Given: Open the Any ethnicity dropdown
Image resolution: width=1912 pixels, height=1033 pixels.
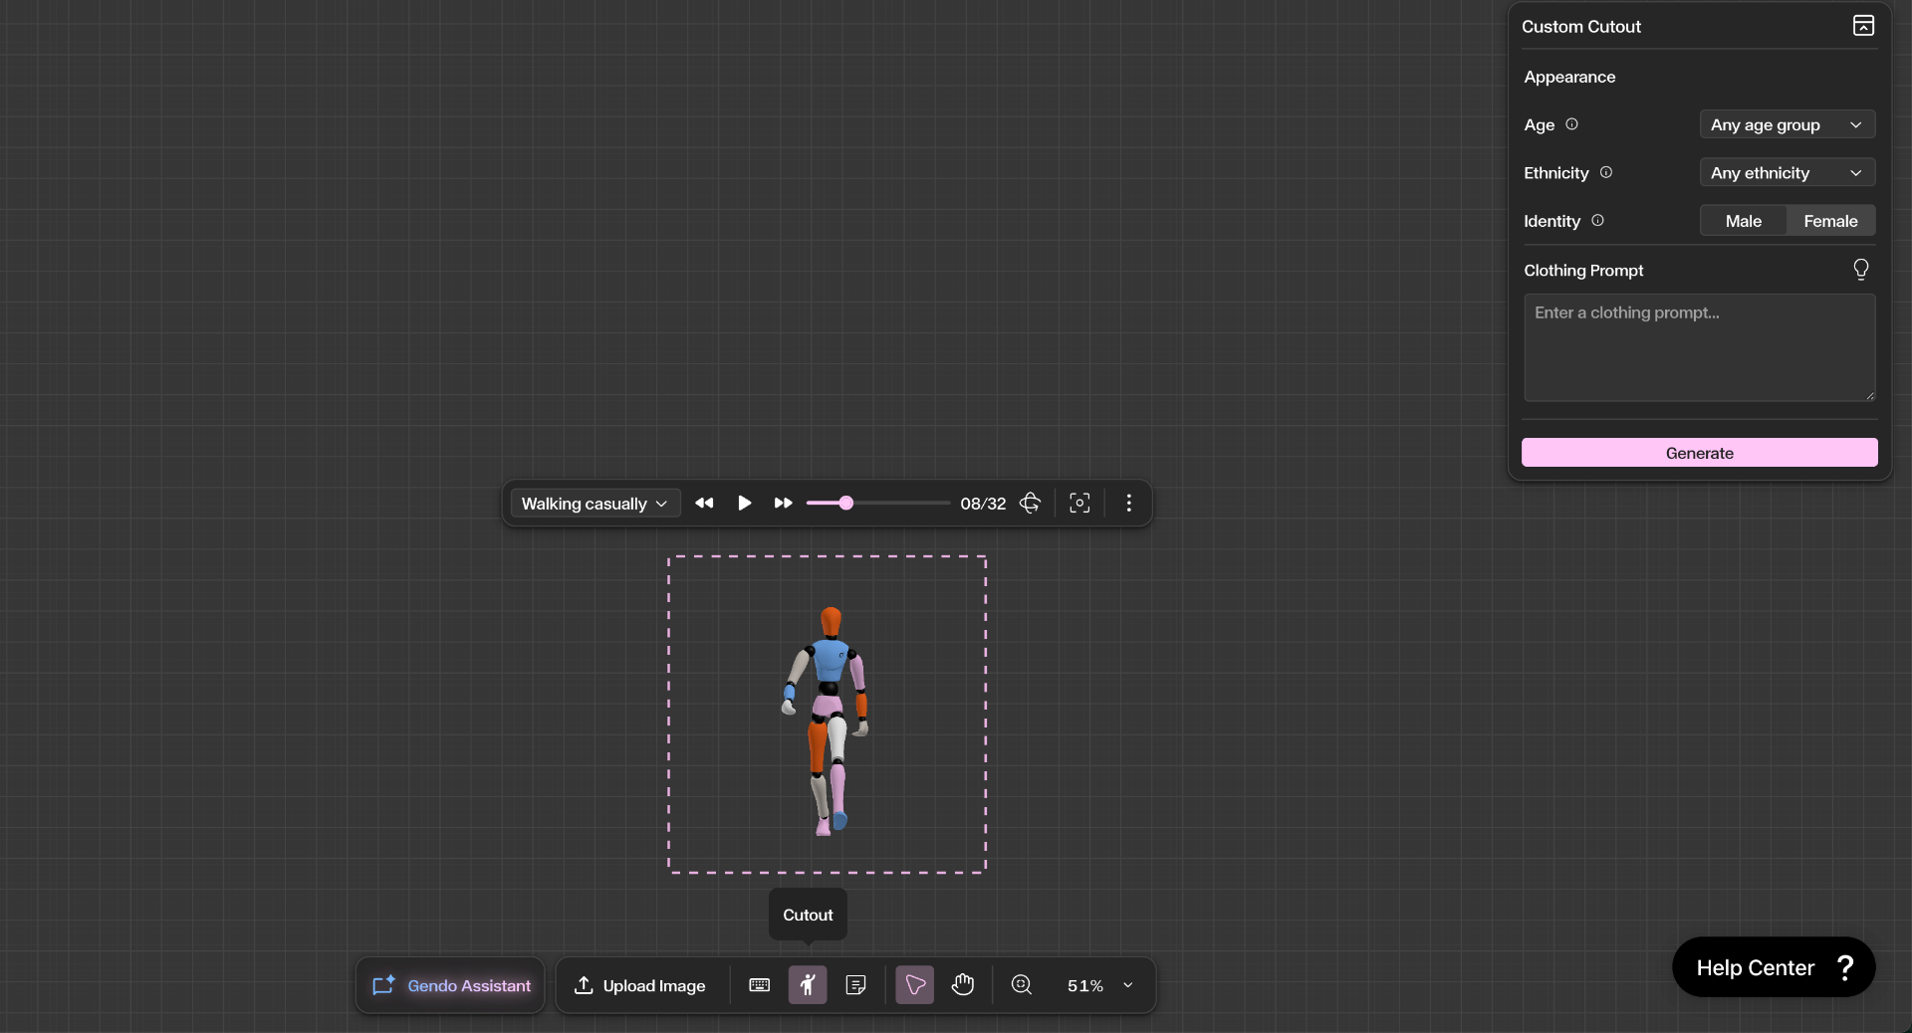Looking at the screenshot, I should pos(1786,172).
